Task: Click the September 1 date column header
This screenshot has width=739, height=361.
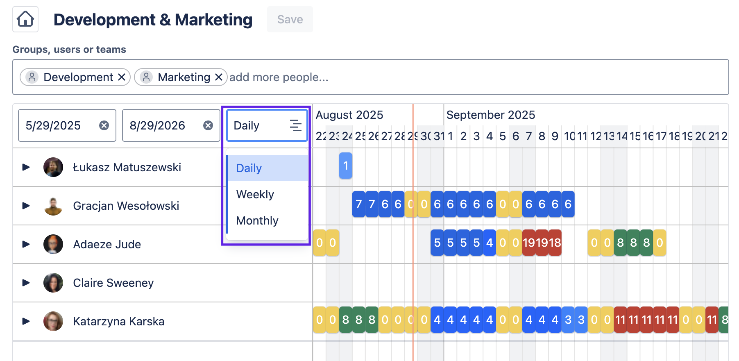Action: point(450,136)
